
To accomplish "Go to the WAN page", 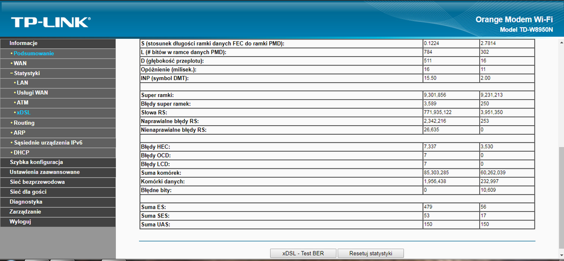I will click(20, 63).
